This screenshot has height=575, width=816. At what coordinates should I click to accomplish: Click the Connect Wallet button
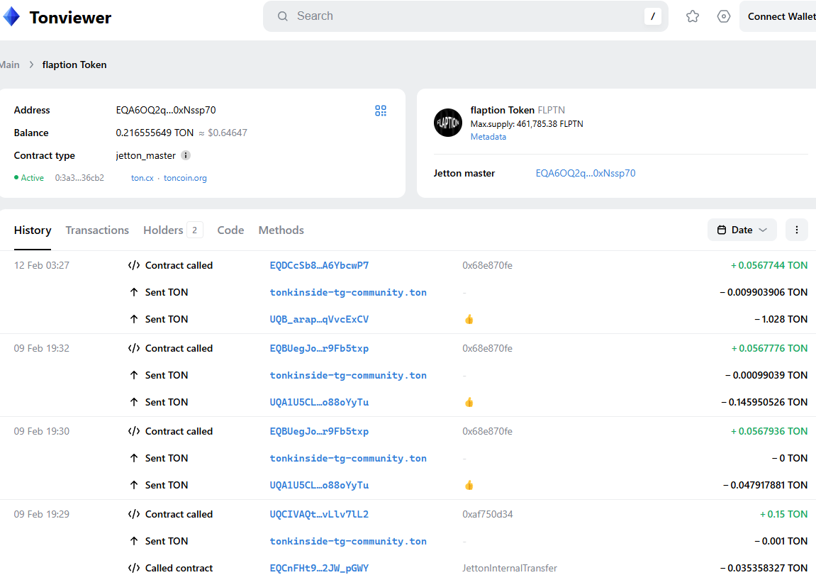780,16
